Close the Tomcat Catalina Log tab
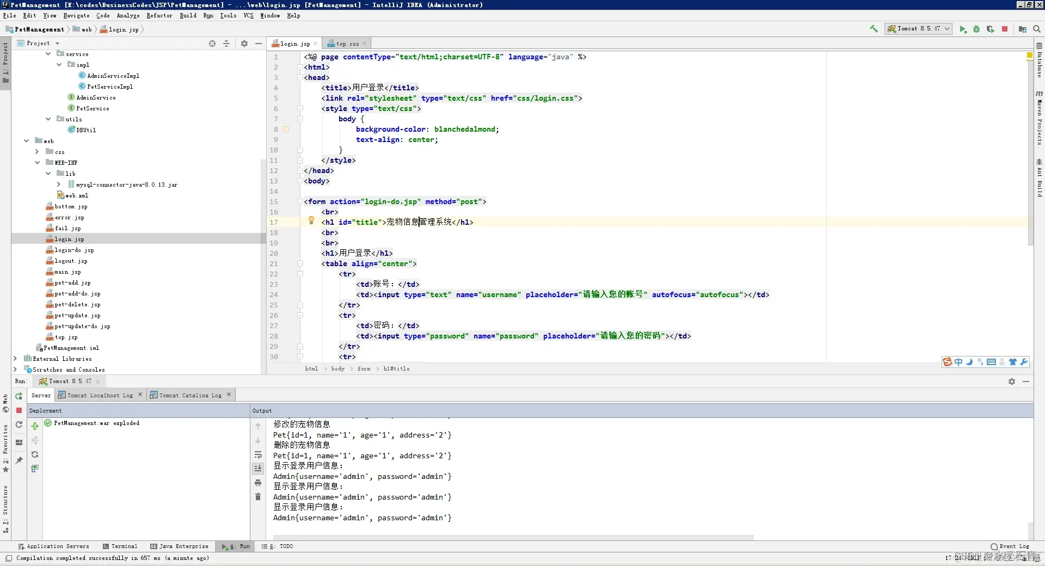Image resolution: width=1045 pixels, height=566 pixels. [x=229, y=395]
